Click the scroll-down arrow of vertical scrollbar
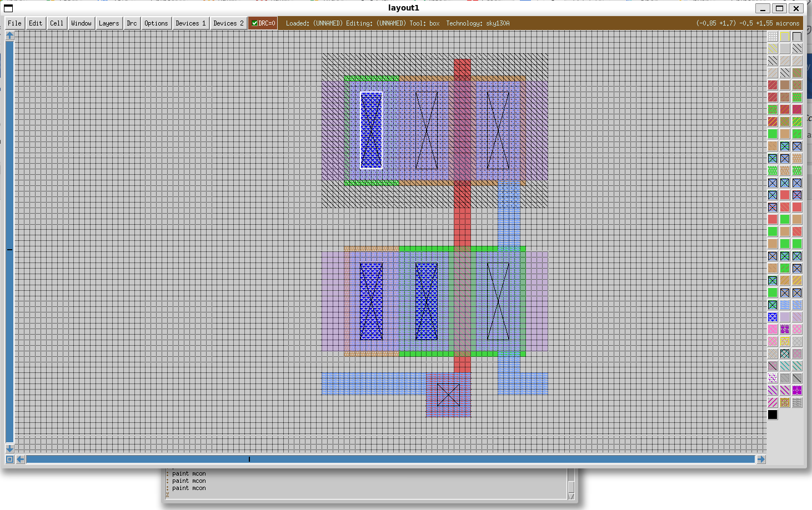This screenshot has height=510, width=812. (x=9, y=448)
